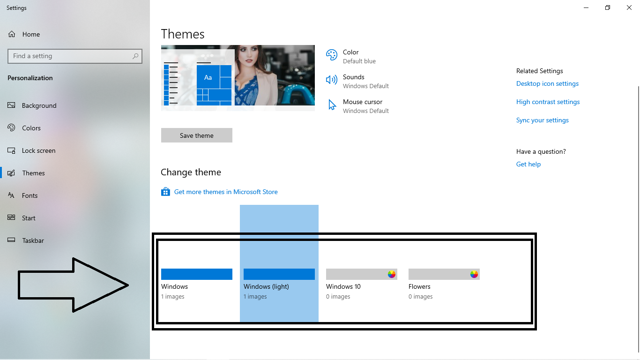The image size is (640, 360).
Task: Click the Related Settings heading
Action: [540, 71]
